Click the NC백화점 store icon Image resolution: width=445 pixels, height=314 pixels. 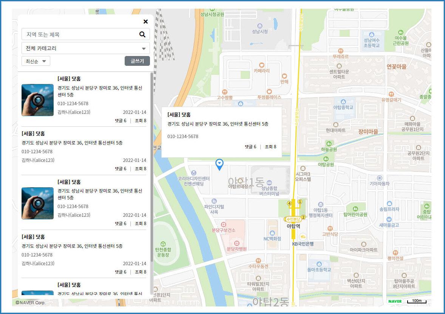click(x=272, y=233)
